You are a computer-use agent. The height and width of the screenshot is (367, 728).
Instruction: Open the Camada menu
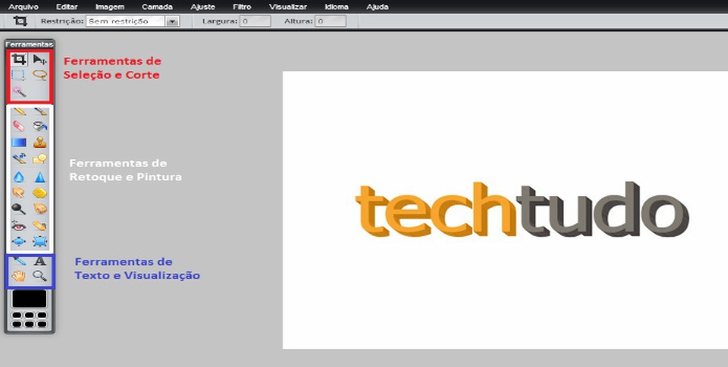(x=157, y=7)
